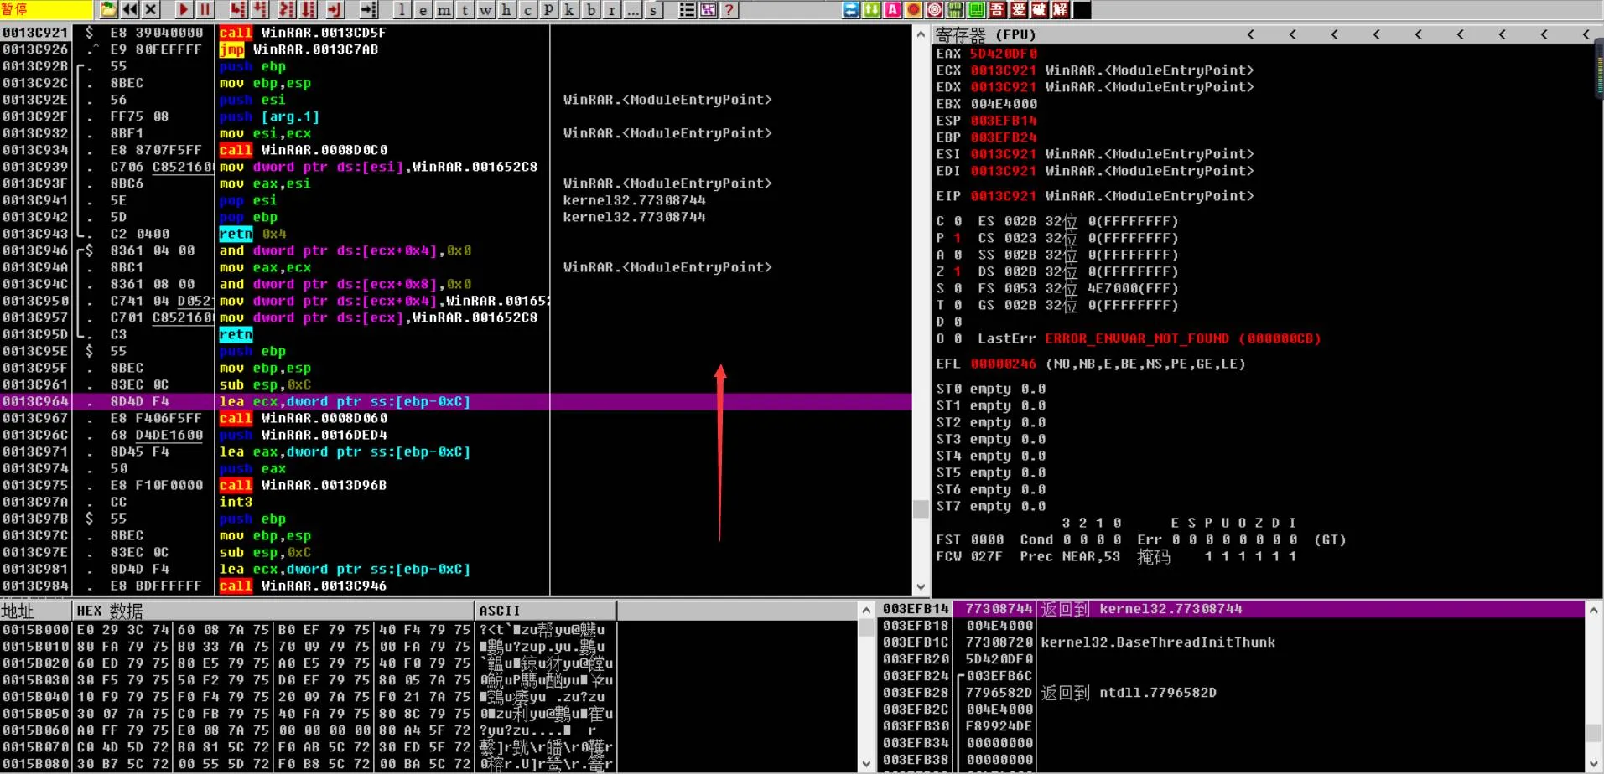Image resolution: width=1604 pixels, height=774 pixels.
Task: Click the red '爱' toolbar icon
Action: [x=1019, y=10]
